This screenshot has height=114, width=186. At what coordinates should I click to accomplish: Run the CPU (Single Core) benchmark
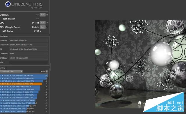[43, 27]
